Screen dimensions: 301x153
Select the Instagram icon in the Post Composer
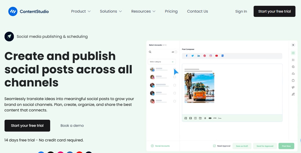pos(210,56)
